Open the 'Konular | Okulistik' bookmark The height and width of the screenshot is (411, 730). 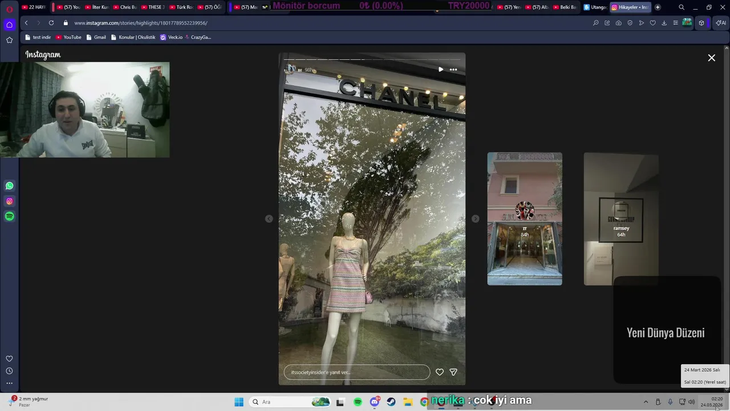[133, 37]
